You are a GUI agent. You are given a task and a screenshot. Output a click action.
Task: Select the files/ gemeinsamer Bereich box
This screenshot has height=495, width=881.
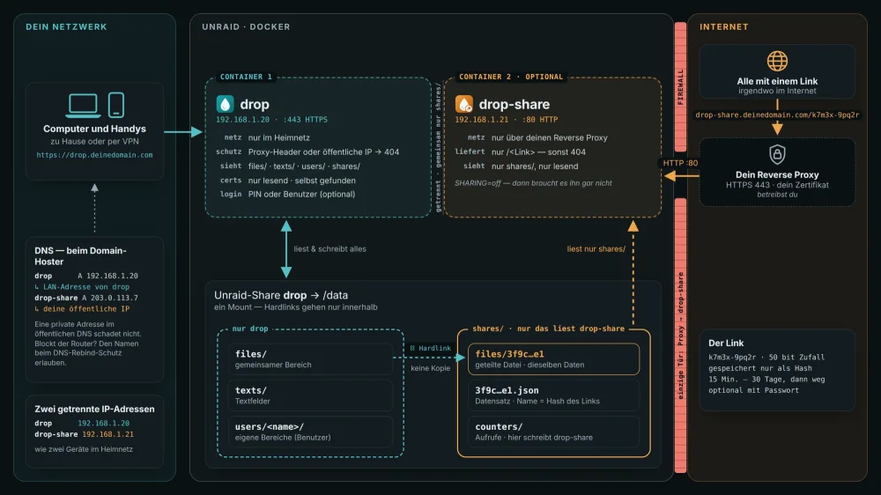coord(311,359)
